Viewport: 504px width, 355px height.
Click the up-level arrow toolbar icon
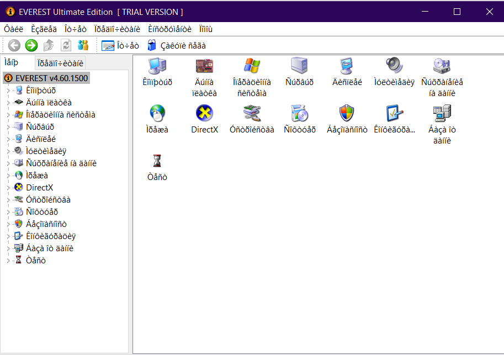point(49,45)
